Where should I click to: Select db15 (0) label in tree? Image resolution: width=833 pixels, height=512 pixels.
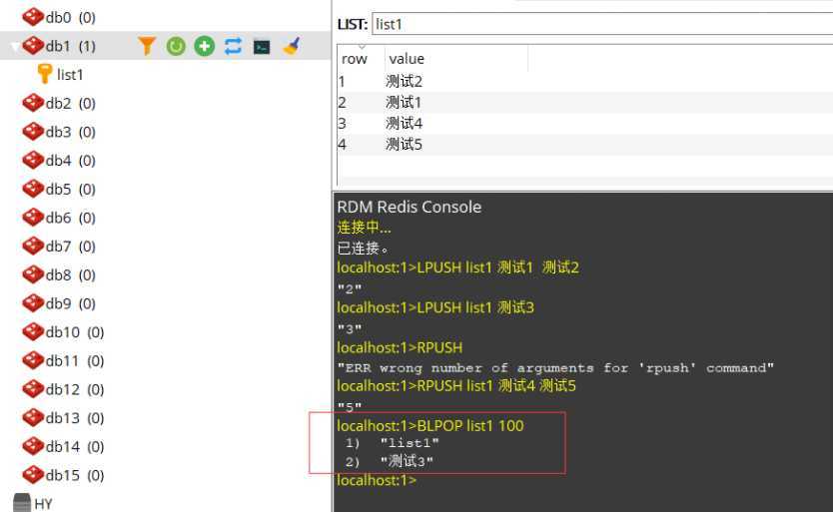click(75, 476)
